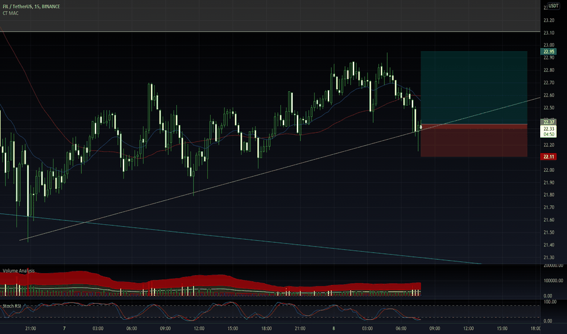Select the ascending white trendline

279,169
